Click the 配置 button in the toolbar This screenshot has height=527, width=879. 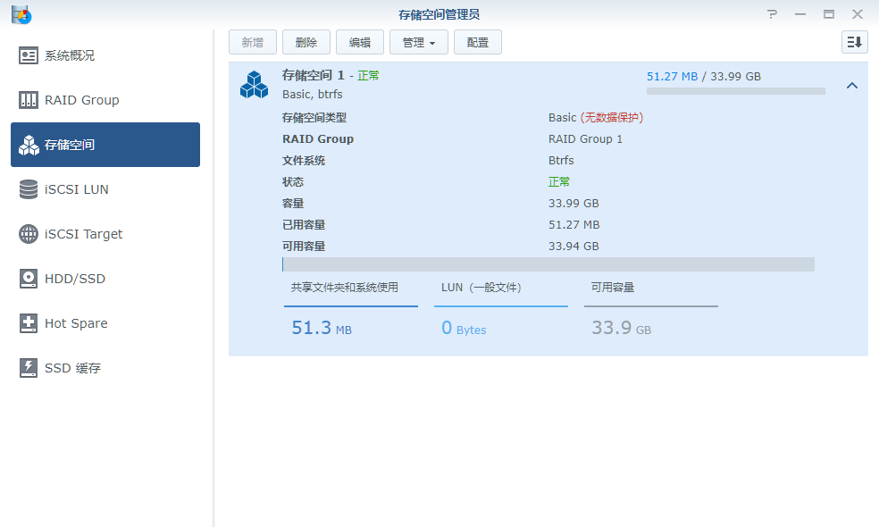477,41
